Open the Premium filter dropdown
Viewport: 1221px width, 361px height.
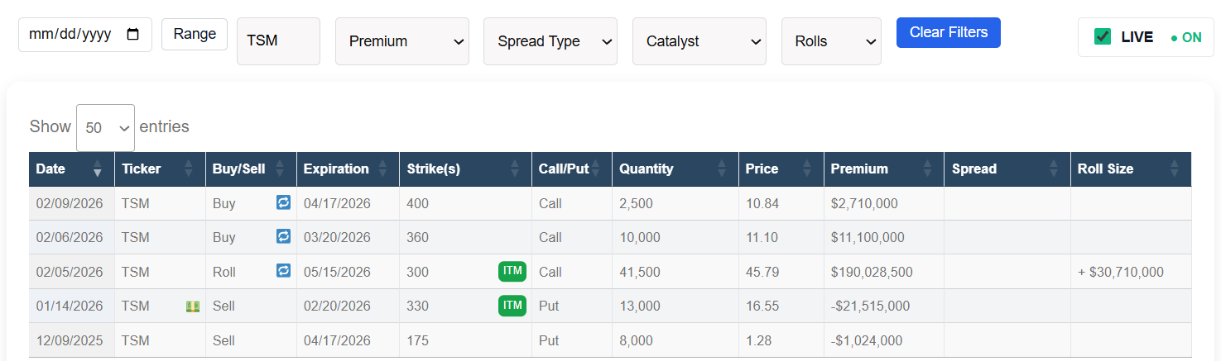(401, 41)
